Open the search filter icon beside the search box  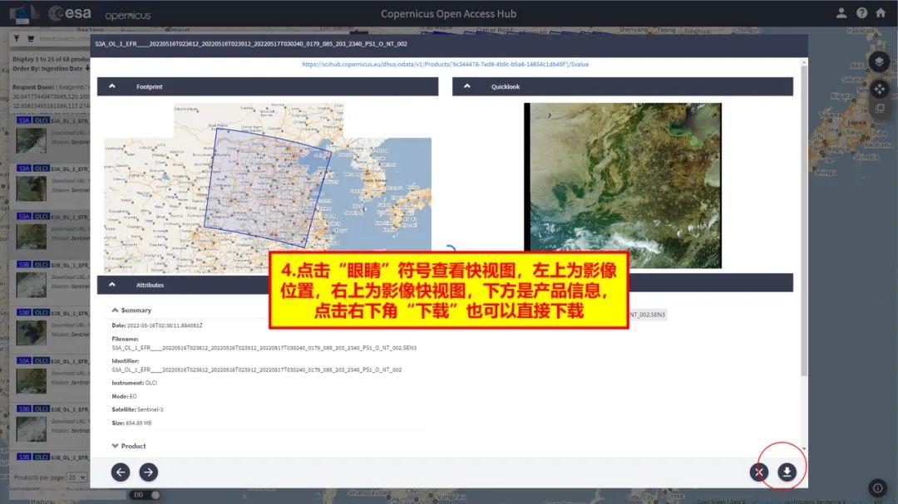(x=17, y=38)
